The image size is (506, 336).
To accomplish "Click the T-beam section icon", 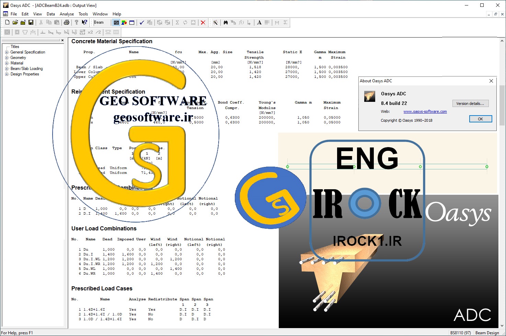I will (25, 32).
